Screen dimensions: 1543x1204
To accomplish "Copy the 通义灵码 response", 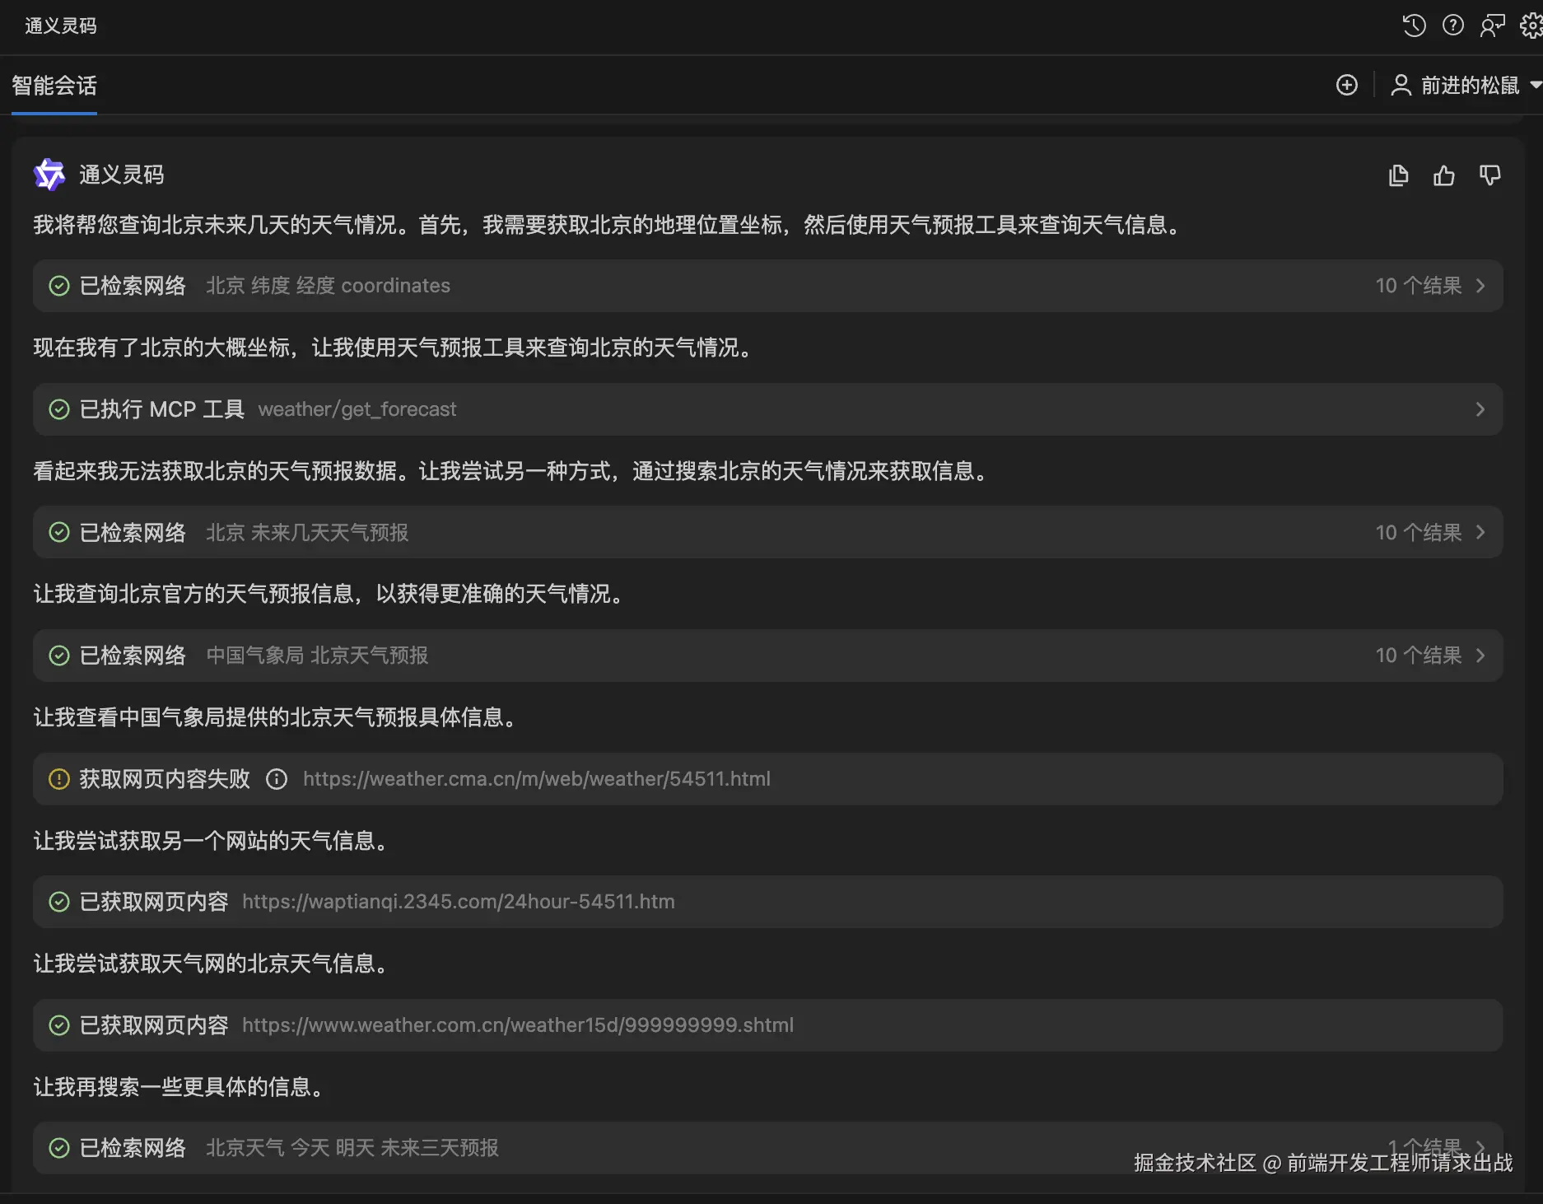I will (x=1398, y=175).
